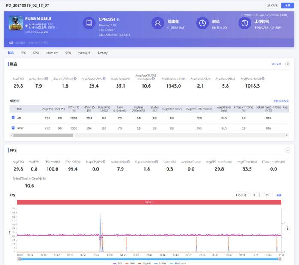The image size is (299, 265).
Task: Click the help icon beside Avg(AppCPU)[%]
Action: pos(105,79)
